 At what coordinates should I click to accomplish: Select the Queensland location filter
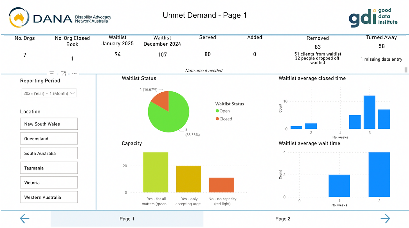(x=49, y=139)
